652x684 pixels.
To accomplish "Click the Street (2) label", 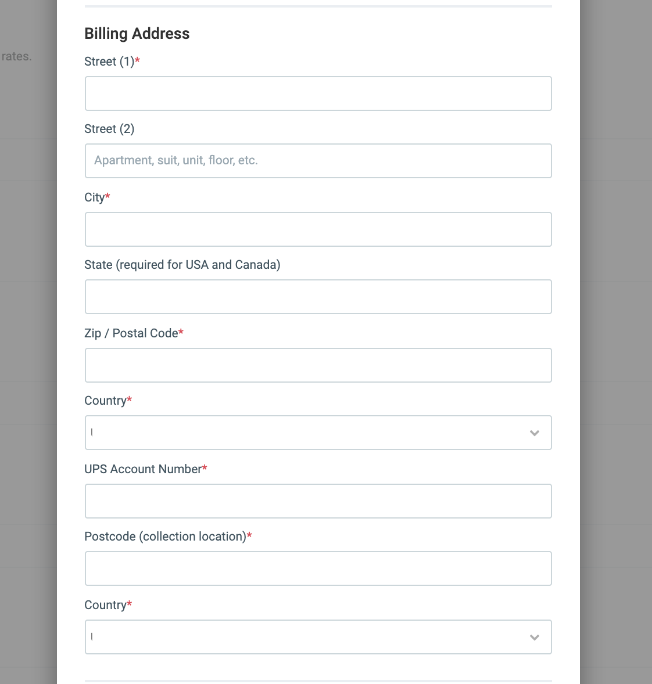I will pos(109,129).
